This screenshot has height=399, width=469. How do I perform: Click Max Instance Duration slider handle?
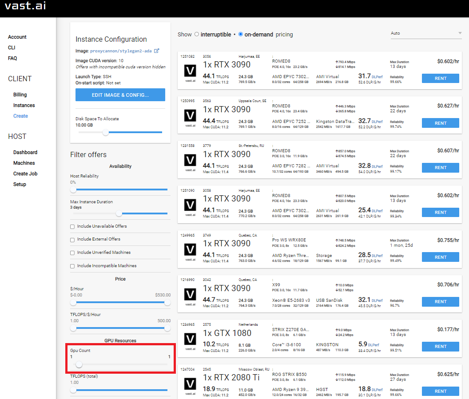119,213
